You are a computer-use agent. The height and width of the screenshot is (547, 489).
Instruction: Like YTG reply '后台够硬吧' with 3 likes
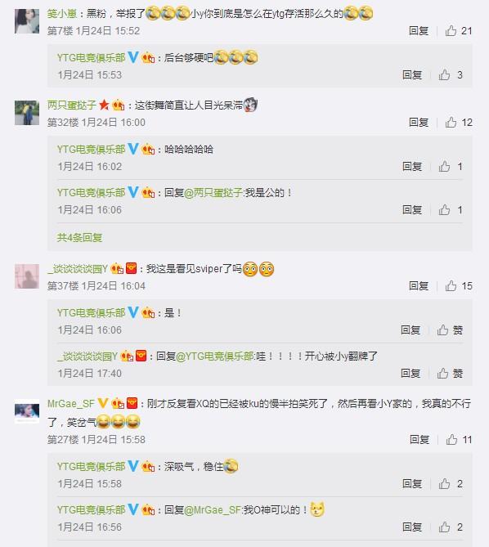(451, 74)
